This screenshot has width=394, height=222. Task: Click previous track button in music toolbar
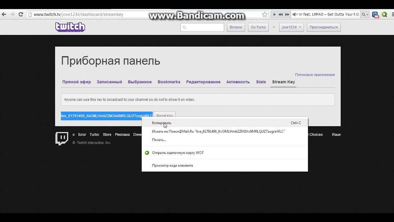[280, 14]
